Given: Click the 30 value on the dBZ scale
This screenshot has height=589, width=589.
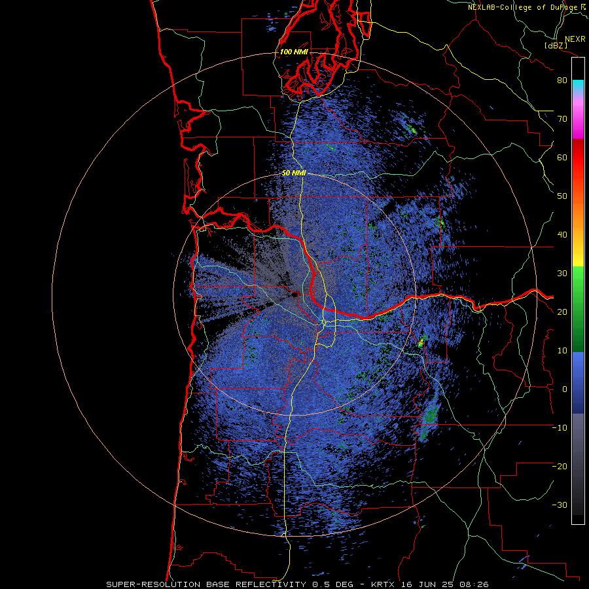Looking at the screenshot, I should 562,274.
